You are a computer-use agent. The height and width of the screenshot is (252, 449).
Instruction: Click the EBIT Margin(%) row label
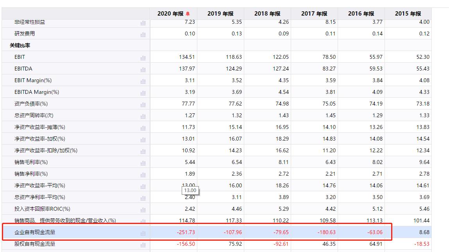click(33, 80)
